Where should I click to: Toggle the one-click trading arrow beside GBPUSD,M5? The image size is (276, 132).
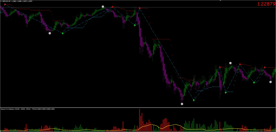pyautogui.click(x=1, y=1)
